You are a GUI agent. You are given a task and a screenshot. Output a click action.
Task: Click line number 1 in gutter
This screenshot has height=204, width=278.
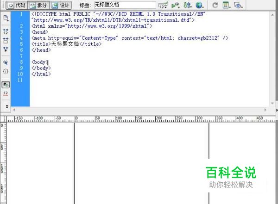tap(21, 14)
